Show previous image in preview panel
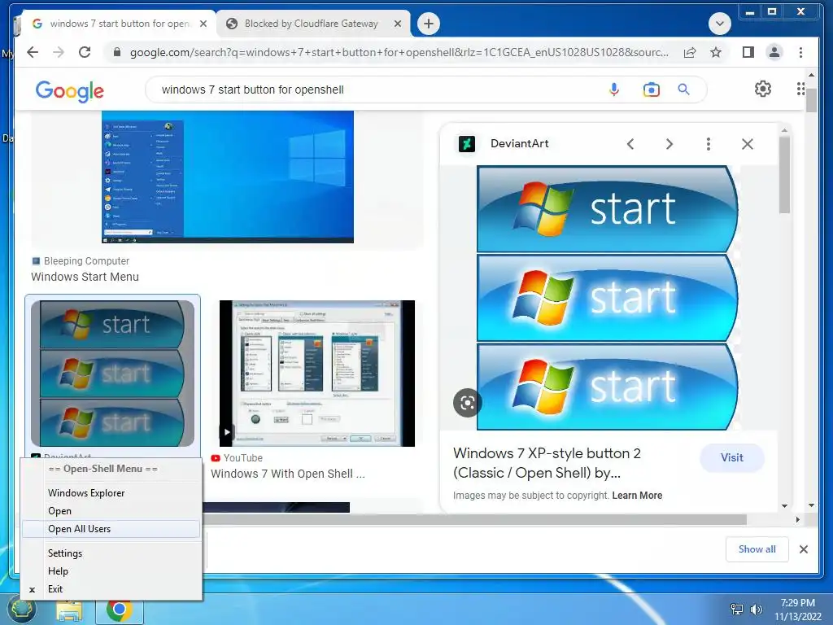The height and width of the screenshot is (625, 833). tap(630, 144)
